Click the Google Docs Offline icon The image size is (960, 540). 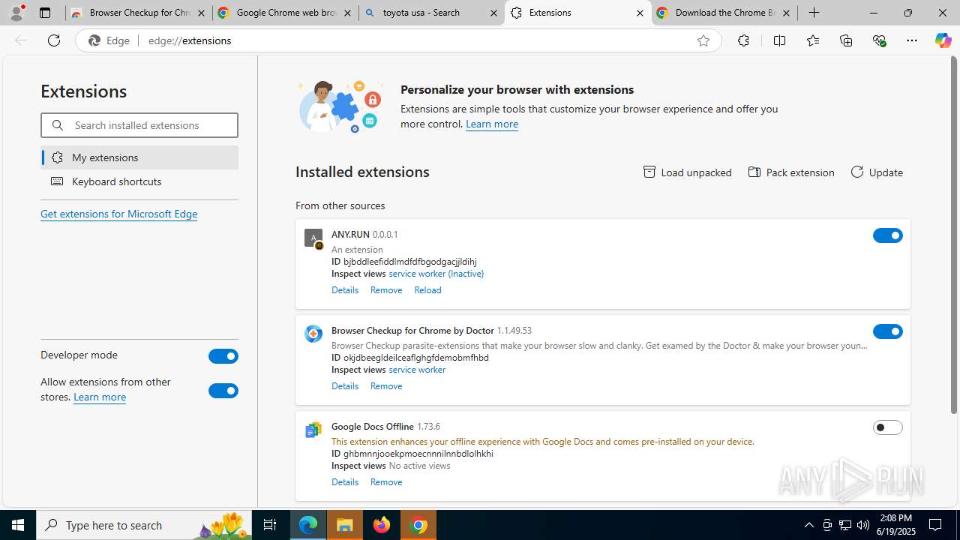tap(313, 430)
